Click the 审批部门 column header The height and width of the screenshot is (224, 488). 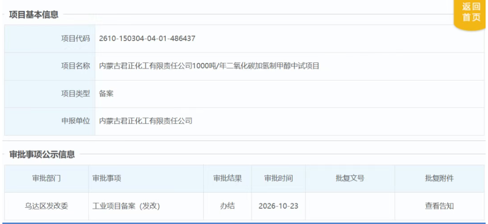coord(46,179)
